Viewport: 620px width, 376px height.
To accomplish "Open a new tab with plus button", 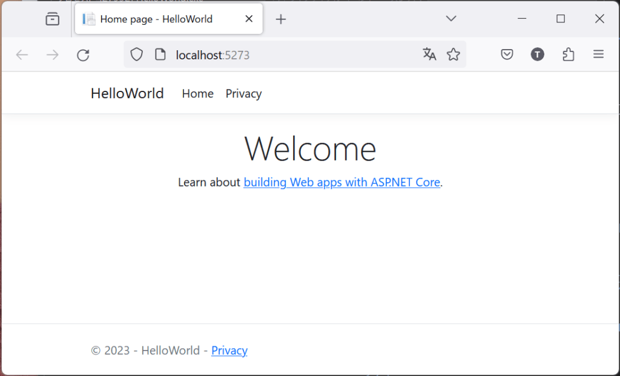I will [x=280, y=19].
